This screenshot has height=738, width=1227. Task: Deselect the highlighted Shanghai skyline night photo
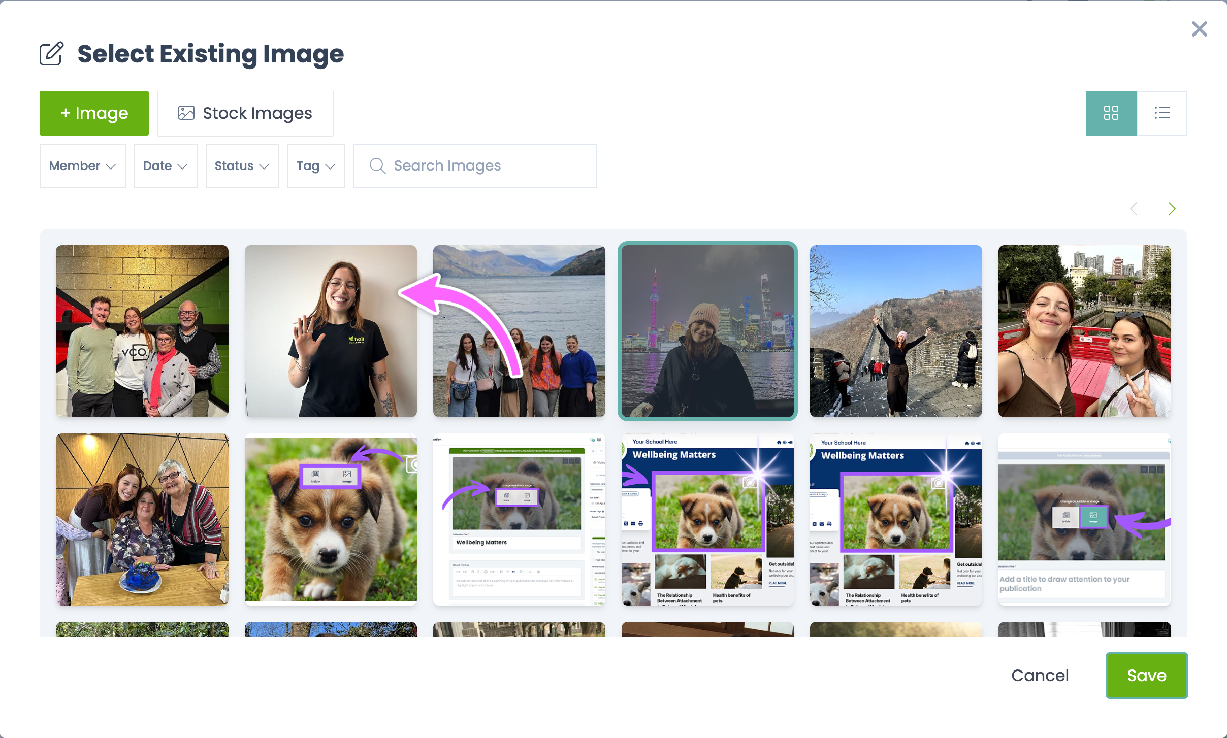(707, 331)
